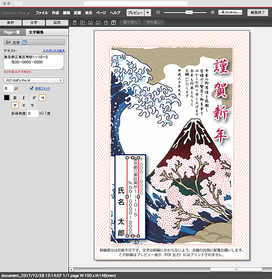Viewport: 272px width, 279px height.
Task: Open the 文字 panel button
Action: (x=34, y=23)
